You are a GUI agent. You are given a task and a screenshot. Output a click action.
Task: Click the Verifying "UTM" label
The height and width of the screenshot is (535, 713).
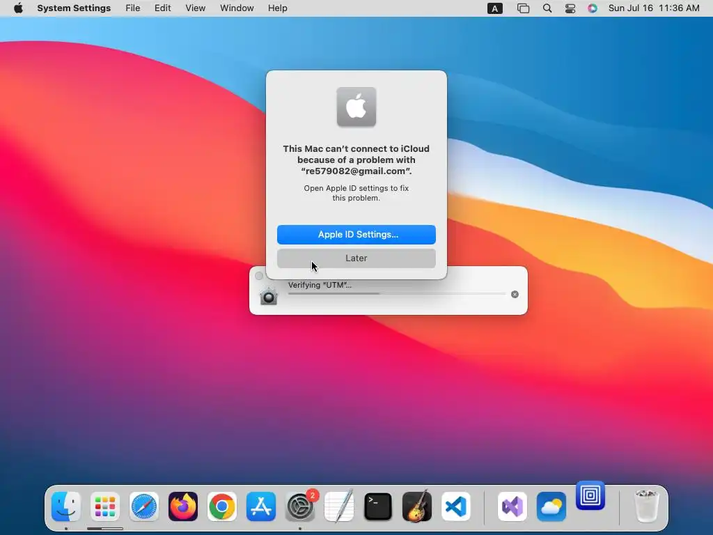coord(320,285)
